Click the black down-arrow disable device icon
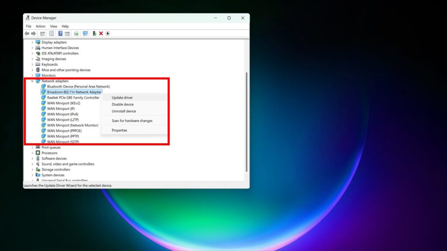The height and width of the screenshot is (251, 447). click(107, 34)
